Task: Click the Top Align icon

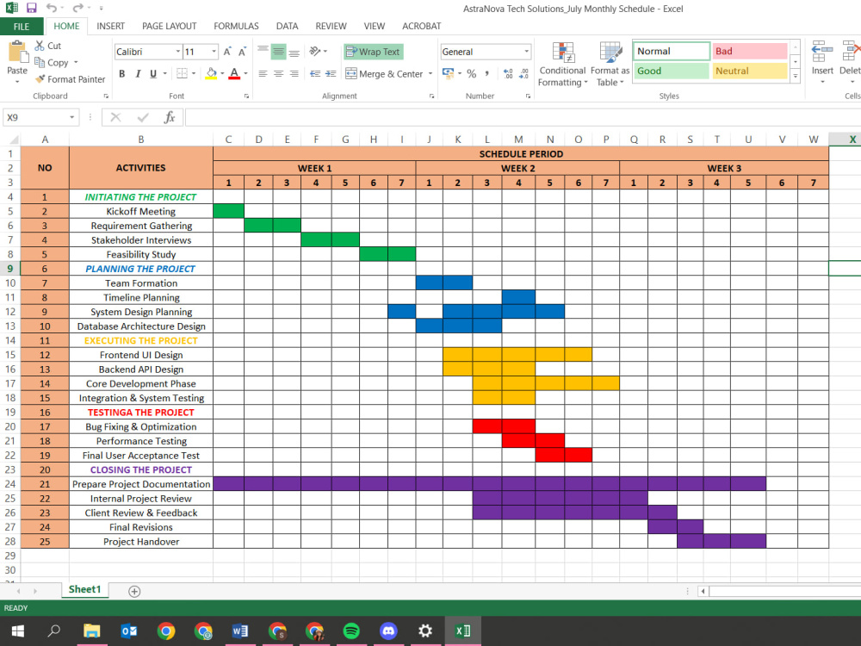Action: click(x=263, y=51)
